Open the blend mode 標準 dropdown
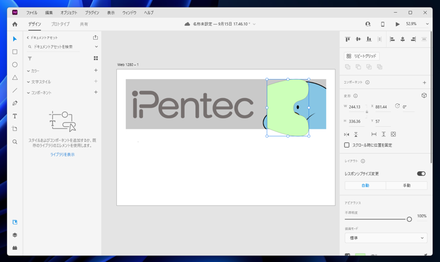440x262 pixels. [x=386, y=238]
